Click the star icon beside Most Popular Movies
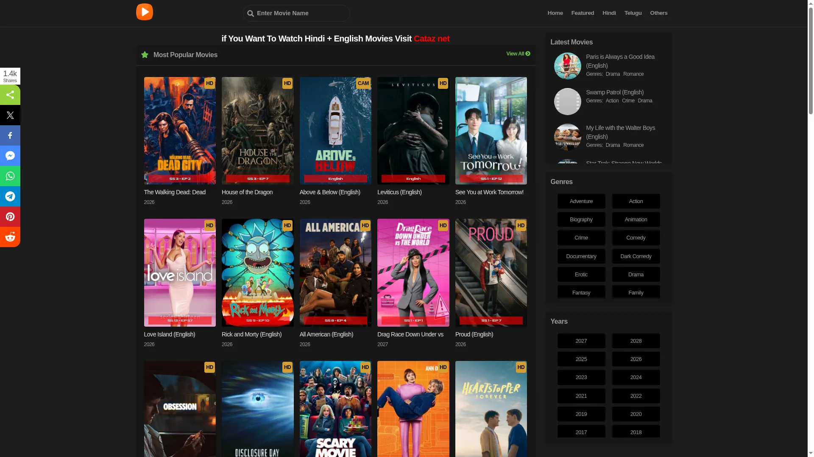Viewport: 814px width, 457px height. tap(145, 55)
